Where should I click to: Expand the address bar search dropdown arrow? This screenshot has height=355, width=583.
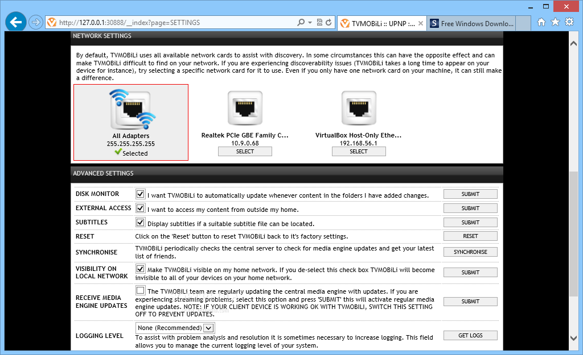pyautogui.click(x=310, y=23)
